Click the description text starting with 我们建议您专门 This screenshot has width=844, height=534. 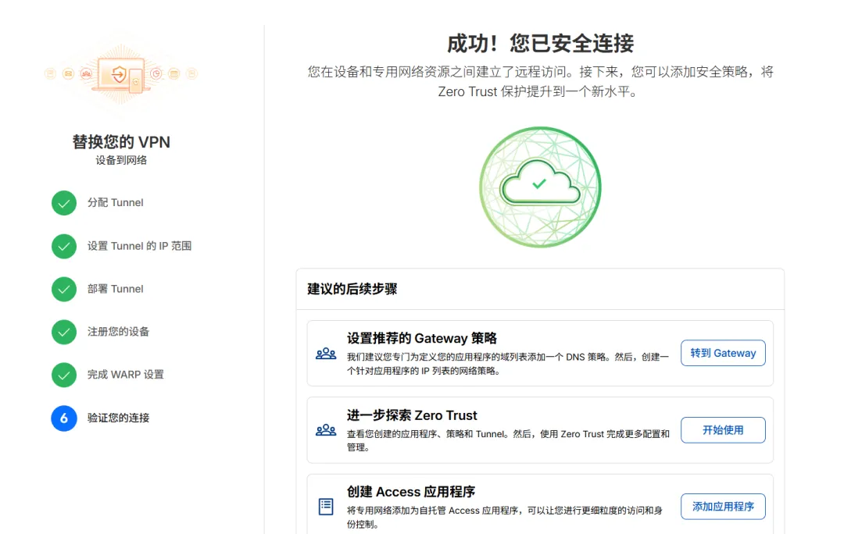[508, 364]
